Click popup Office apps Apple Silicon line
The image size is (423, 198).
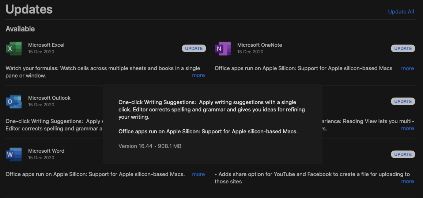pos(208,132)
